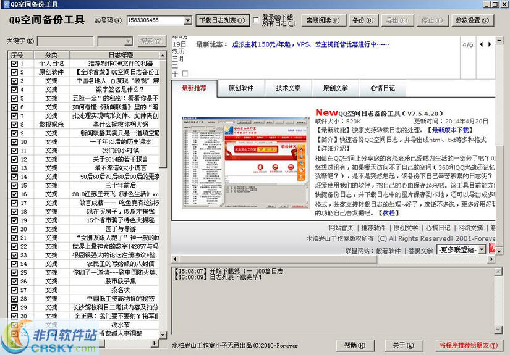Click the red icon beside 更多联盟站 dropdown
This screenshot has width=510, height=355.
[492, 249]
